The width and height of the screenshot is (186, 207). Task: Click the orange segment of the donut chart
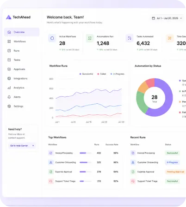143,87
